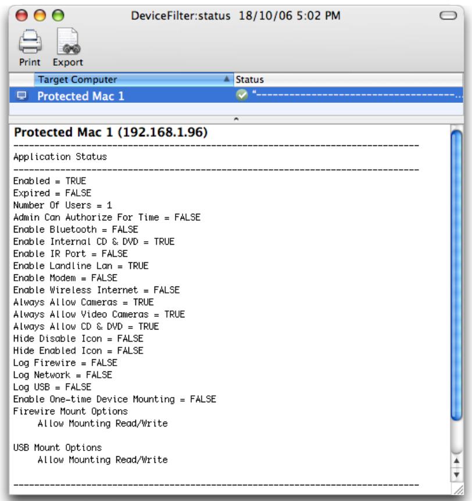
Task: Click the scrollbar down arrow
Action: tap(456, 474)
